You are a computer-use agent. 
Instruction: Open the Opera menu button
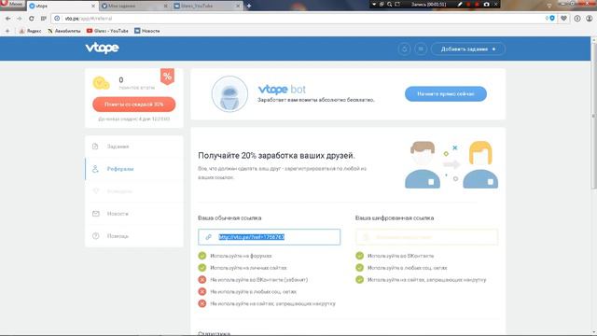tap(12, 4)
